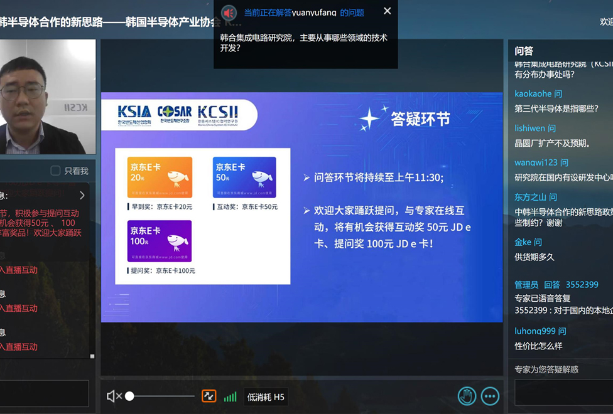Click the 京东E卡 20元 card image

coord(160,178)
